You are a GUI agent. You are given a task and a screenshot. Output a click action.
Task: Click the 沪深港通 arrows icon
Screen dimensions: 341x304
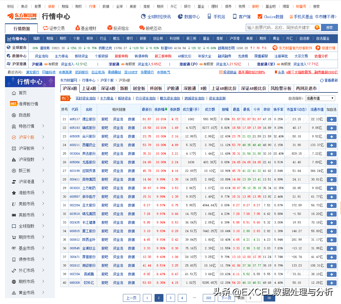(14, 182)
